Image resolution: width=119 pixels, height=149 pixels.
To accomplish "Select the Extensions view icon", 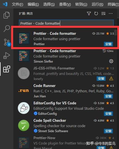I will tap(7, 69).
